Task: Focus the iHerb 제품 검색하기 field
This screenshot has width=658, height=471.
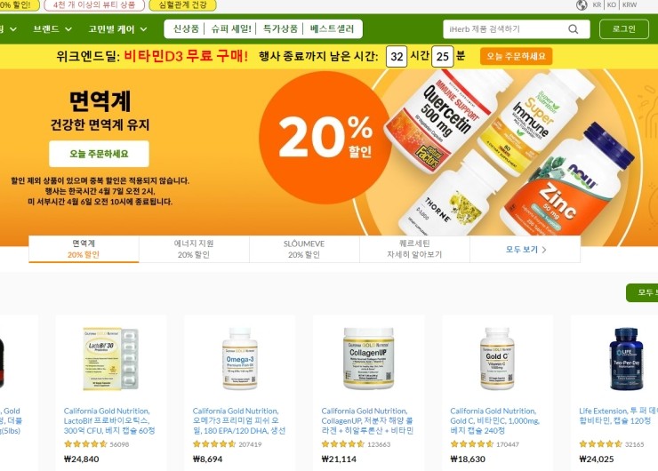Action: click(506, 29)
